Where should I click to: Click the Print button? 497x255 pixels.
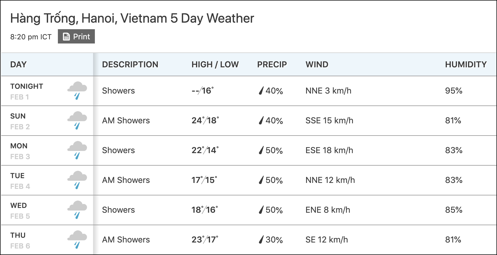tap(76, 36)
